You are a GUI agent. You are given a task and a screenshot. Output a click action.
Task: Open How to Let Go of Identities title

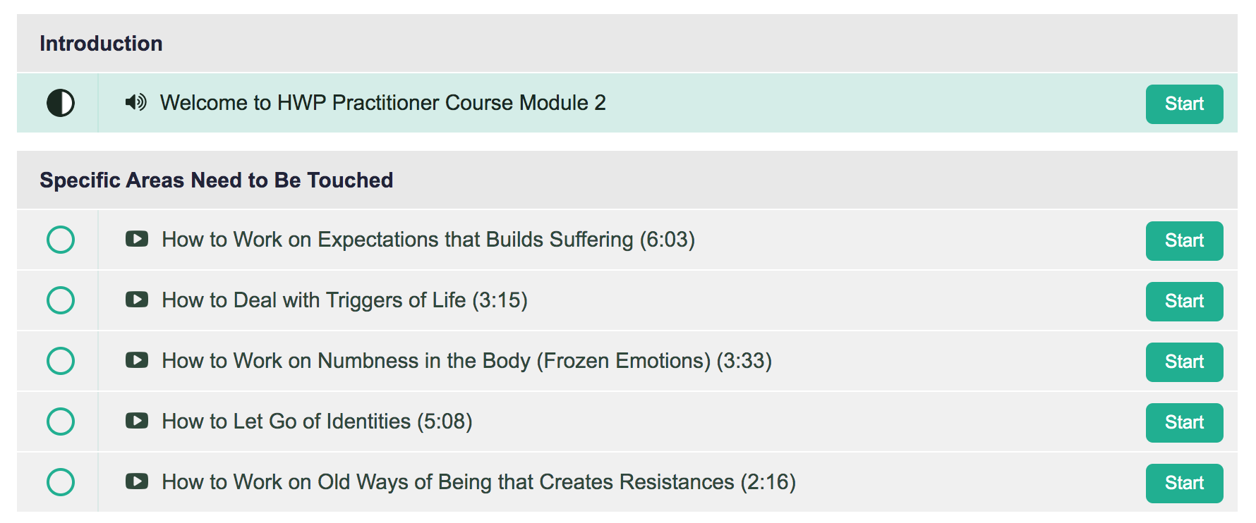pyautogui.click(x=317, y=422)
